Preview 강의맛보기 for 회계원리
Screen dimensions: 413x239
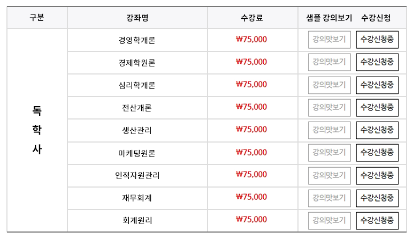329,221
